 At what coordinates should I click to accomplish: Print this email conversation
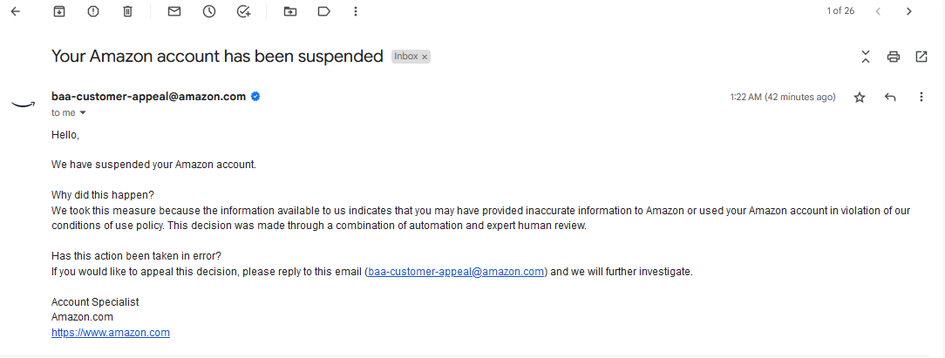(x=894, y=57)
